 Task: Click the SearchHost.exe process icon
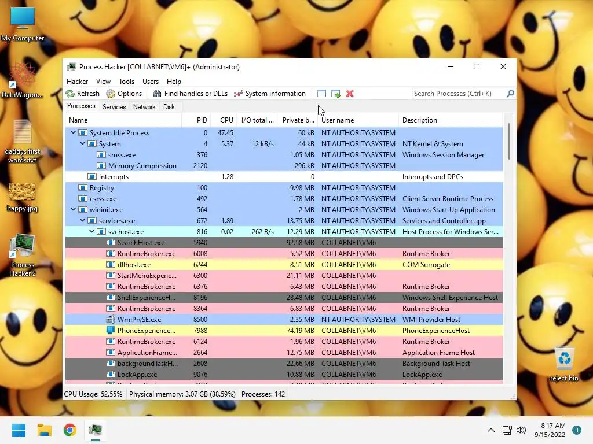[x=111, y=243]
